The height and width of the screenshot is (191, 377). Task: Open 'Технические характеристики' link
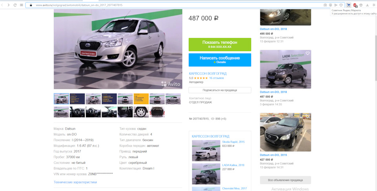75,182
